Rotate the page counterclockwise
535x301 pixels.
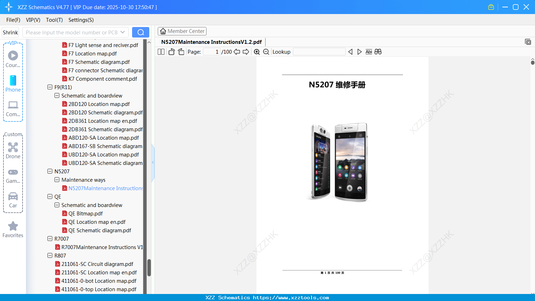pos(171,52)
